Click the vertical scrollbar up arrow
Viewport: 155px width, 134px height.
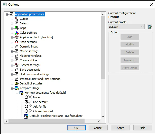click(103, 14)
